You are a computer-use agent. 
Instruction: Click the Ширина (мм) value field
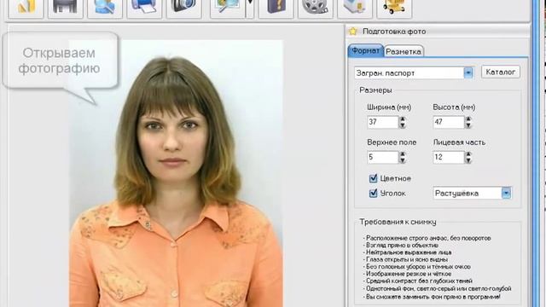[383, 122]
